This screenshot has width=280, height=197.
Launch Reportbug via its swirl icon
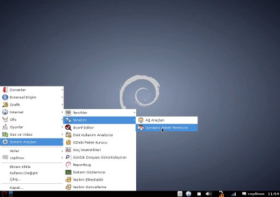(68, 165)
